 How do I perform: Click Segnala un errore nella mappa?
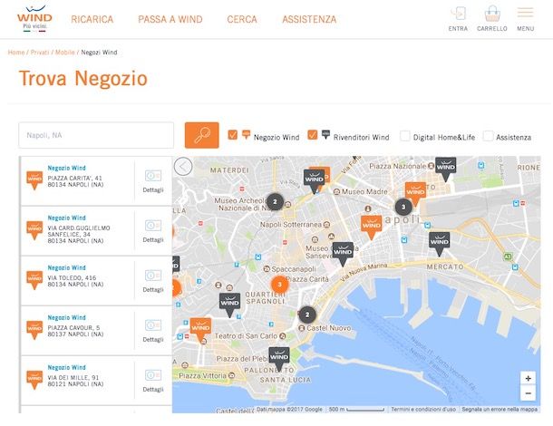click(500, 409)
